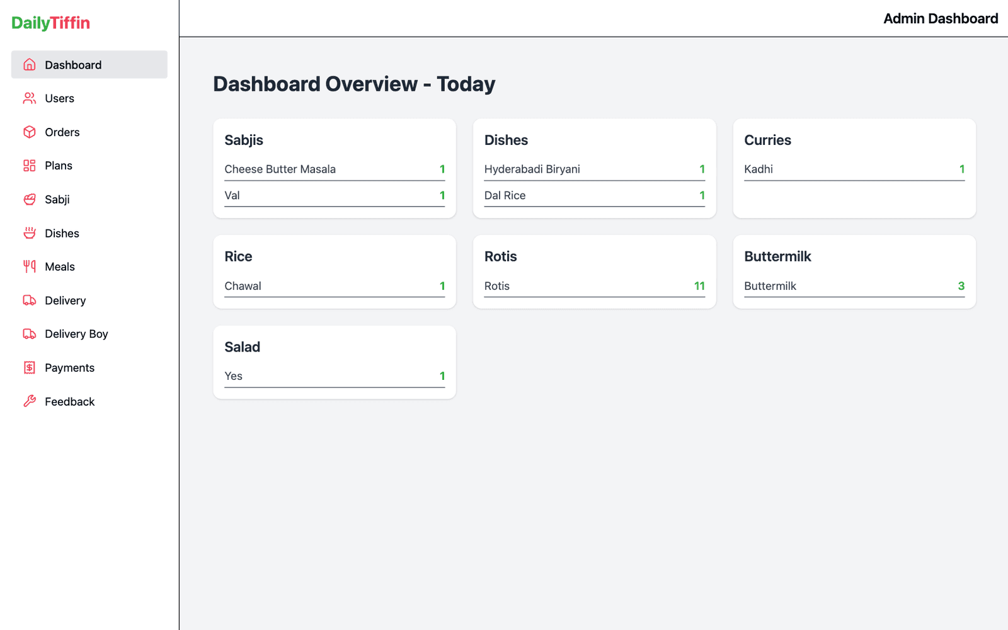Select the Dal Rice row
Viewport: 1008px width, 630px height.
point(594,196)
